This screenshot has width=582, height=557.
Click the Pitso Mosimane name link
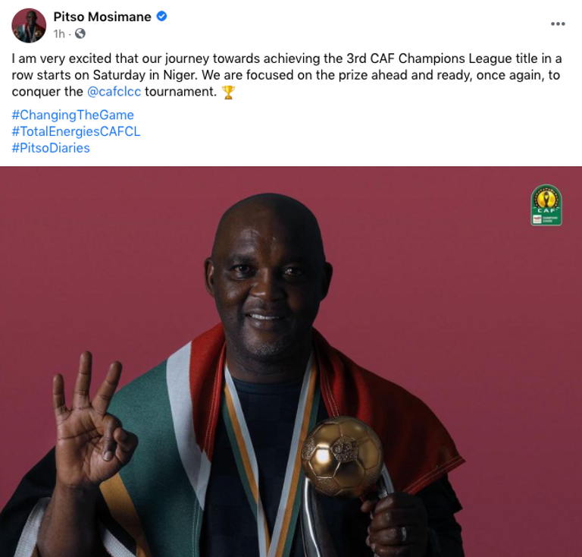click(x=102, y=17)
